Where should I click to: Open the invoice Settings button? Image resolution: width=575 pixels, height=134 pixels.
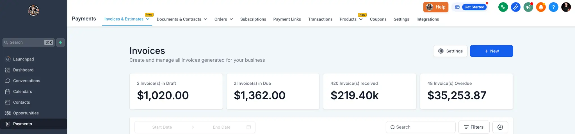(450, 51)
